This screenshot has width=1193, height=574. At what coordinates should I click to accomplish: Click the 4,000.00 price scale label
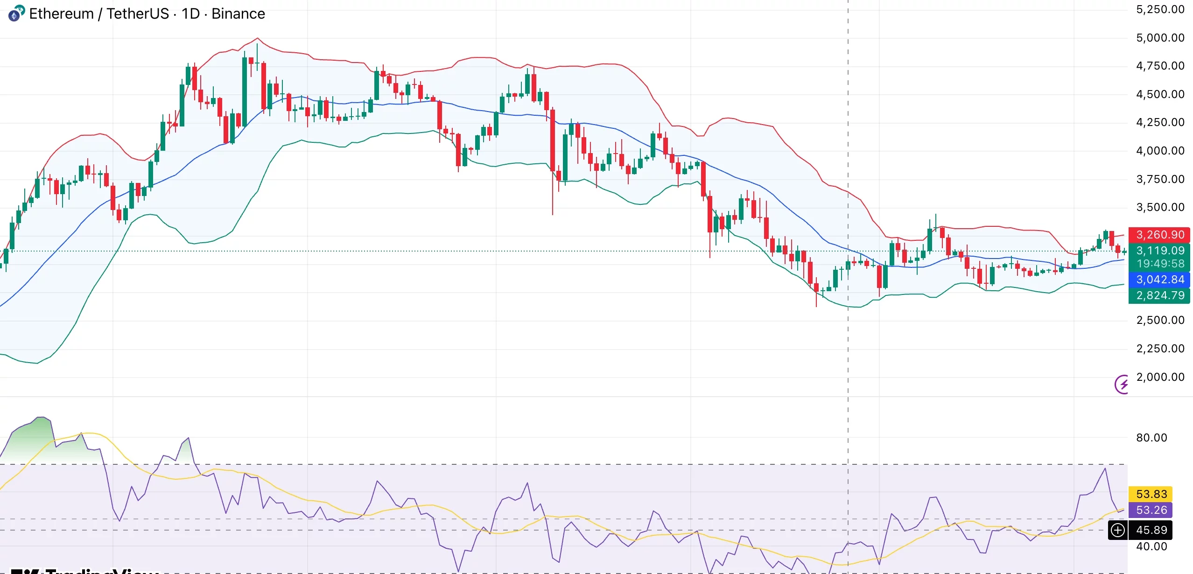[x=1160, y=151]
